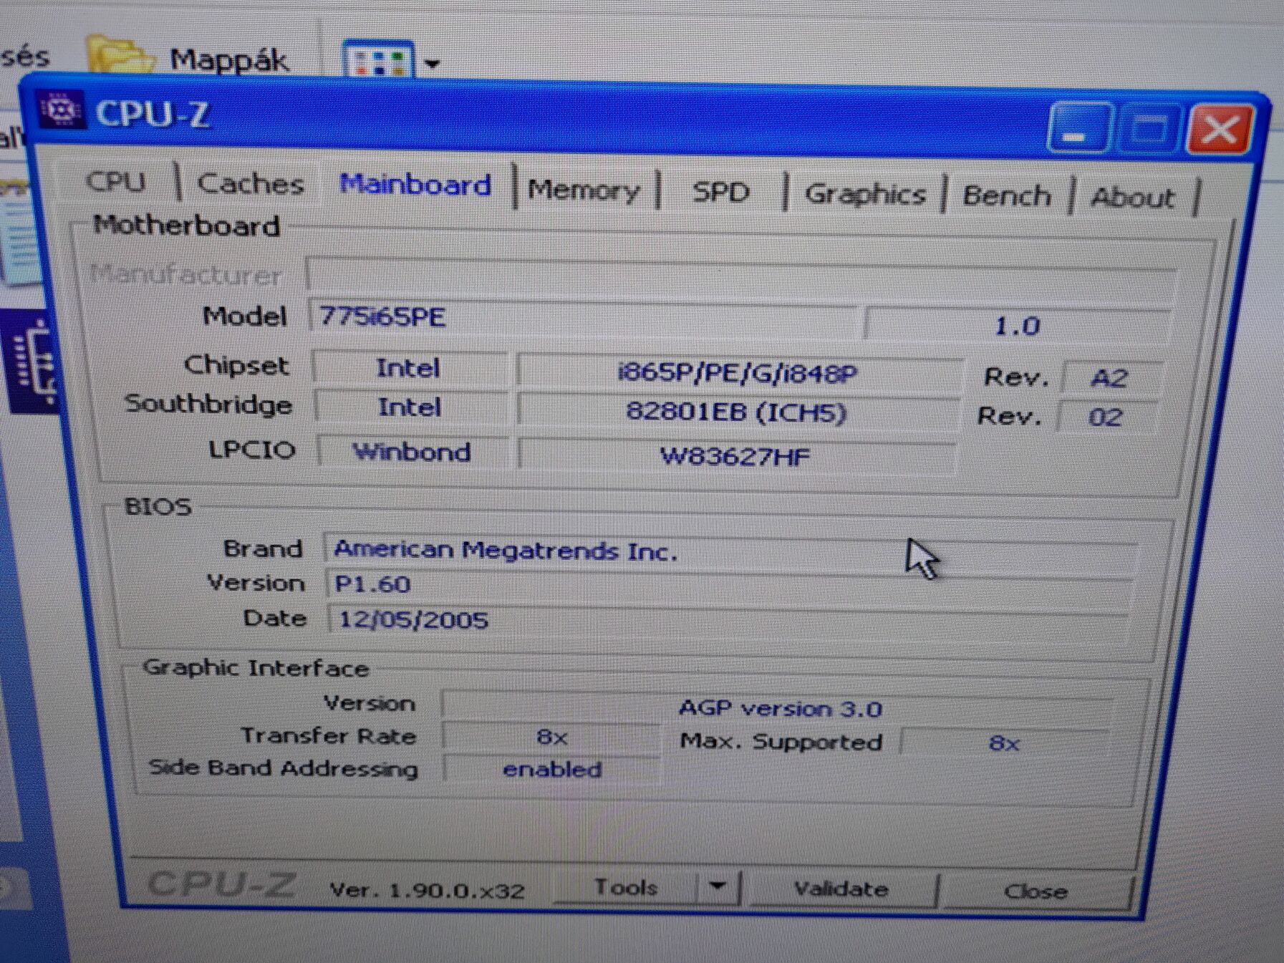This screenshot has height=963, width=1284.
Task: Minimize the CPU-Z window
Action: pos(1078,127)
